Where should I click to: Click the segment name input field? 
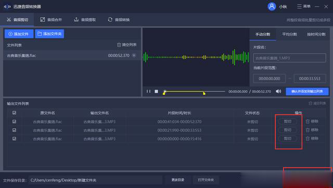[289, 58]
